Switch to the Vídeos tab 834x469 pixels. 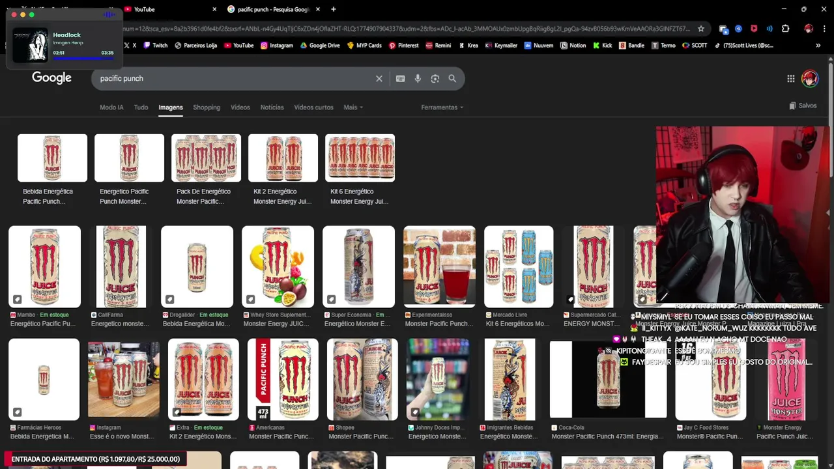pyautogui.click(x=240, y=107)
